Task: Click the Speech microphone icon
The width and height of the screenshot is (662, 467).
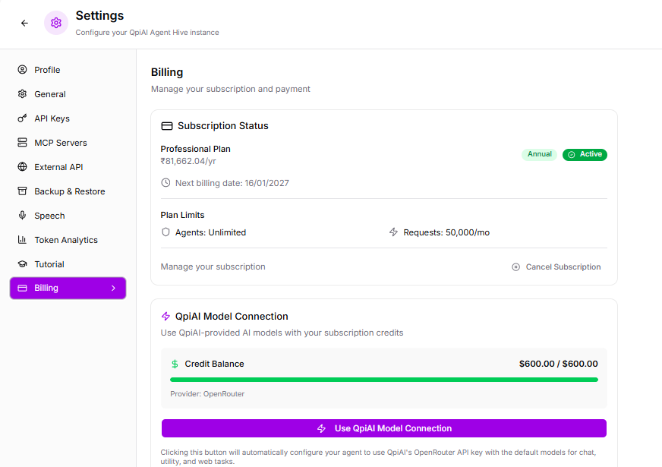Action: 22,216
